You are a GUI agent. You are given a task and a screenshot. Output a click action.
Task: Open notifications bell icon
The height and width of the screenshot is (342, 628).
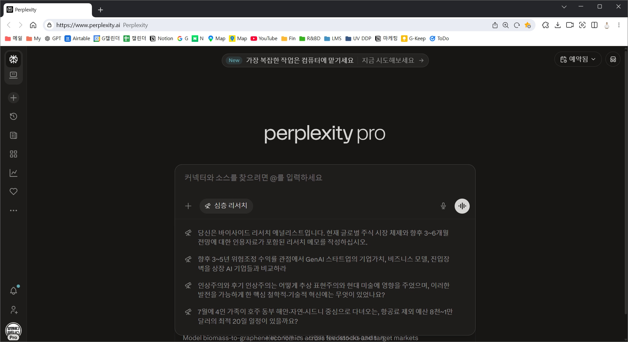coord(13,291)
